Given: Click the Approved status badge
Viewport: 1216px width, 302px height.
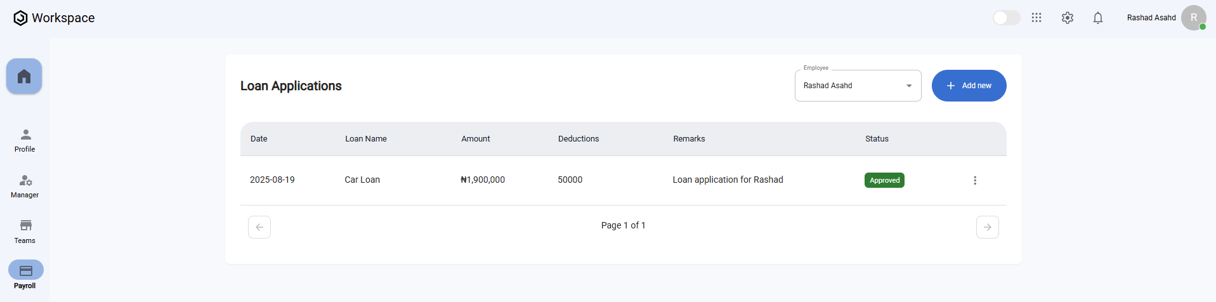Looking at the screenshot, I should (884, 180).
